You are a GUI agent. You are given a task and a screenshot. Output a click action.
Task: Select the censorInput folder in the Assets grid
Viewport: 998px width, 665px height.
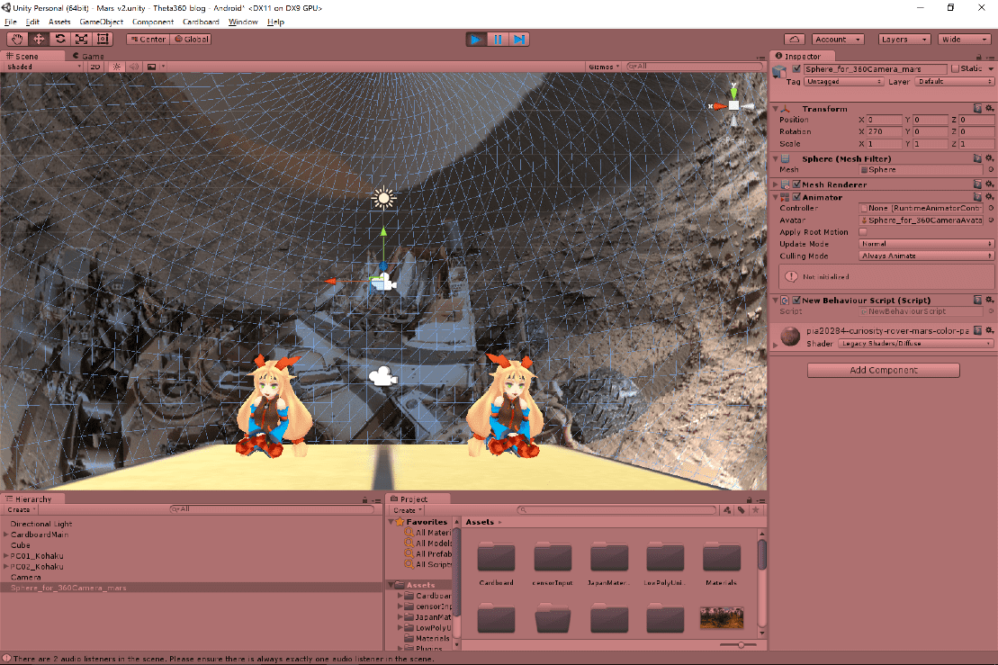(553, 564)
